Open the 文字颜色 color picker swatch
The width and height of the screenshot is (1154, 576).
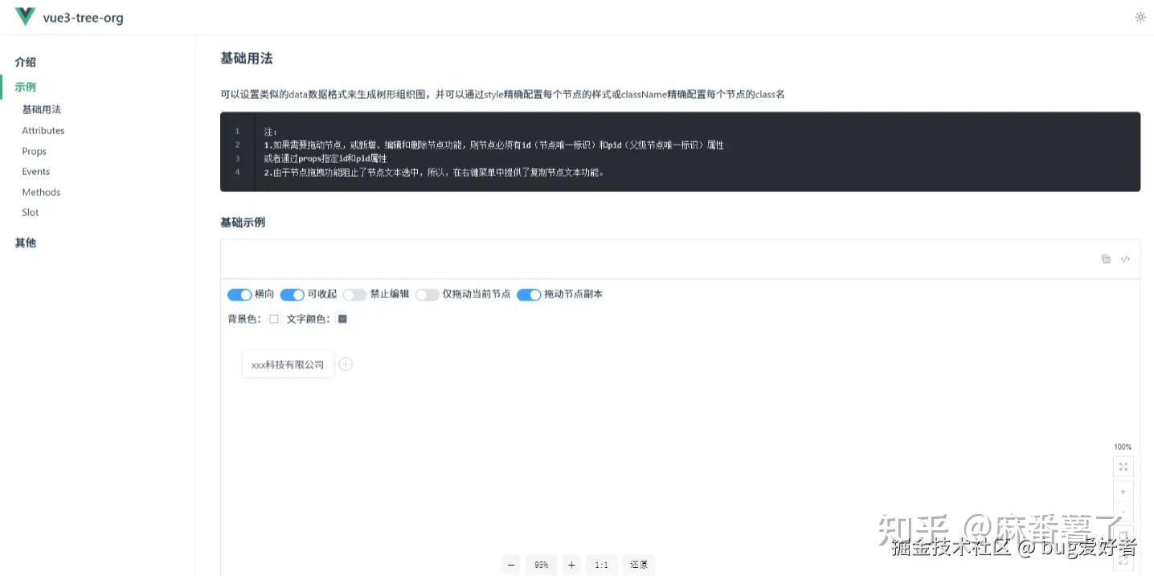point(342,318)
